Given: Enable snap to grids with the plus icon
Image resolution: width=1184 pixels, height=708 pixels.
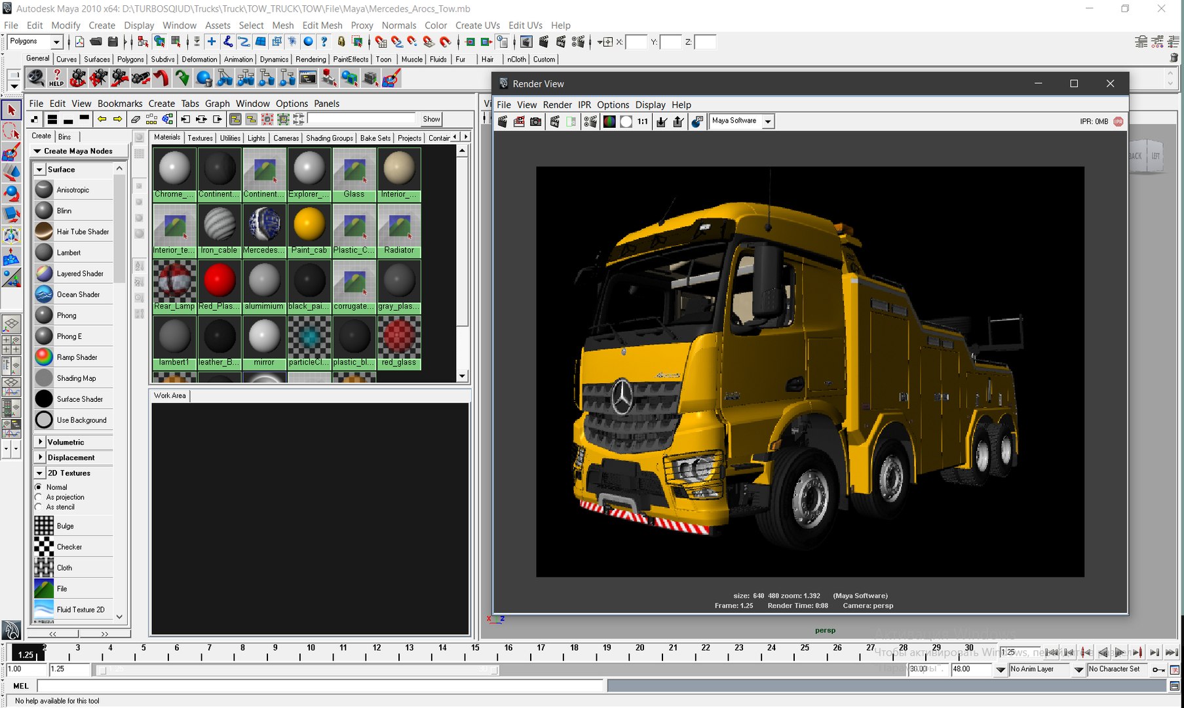Looking at the screenshot, I should [212, 42].
